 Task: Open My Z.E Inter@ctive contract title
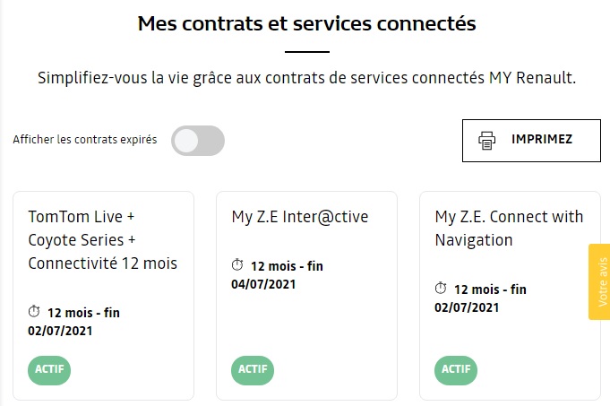299,217
